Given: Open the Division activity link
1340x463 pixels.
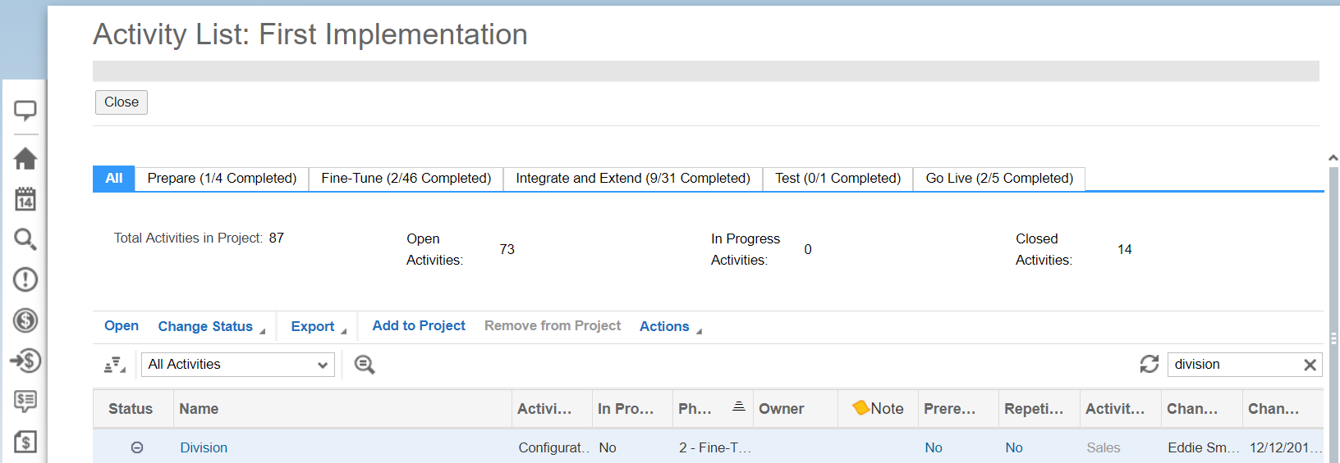Looking at the screenshot, I should pyautogui.click(x=204, y=447).
